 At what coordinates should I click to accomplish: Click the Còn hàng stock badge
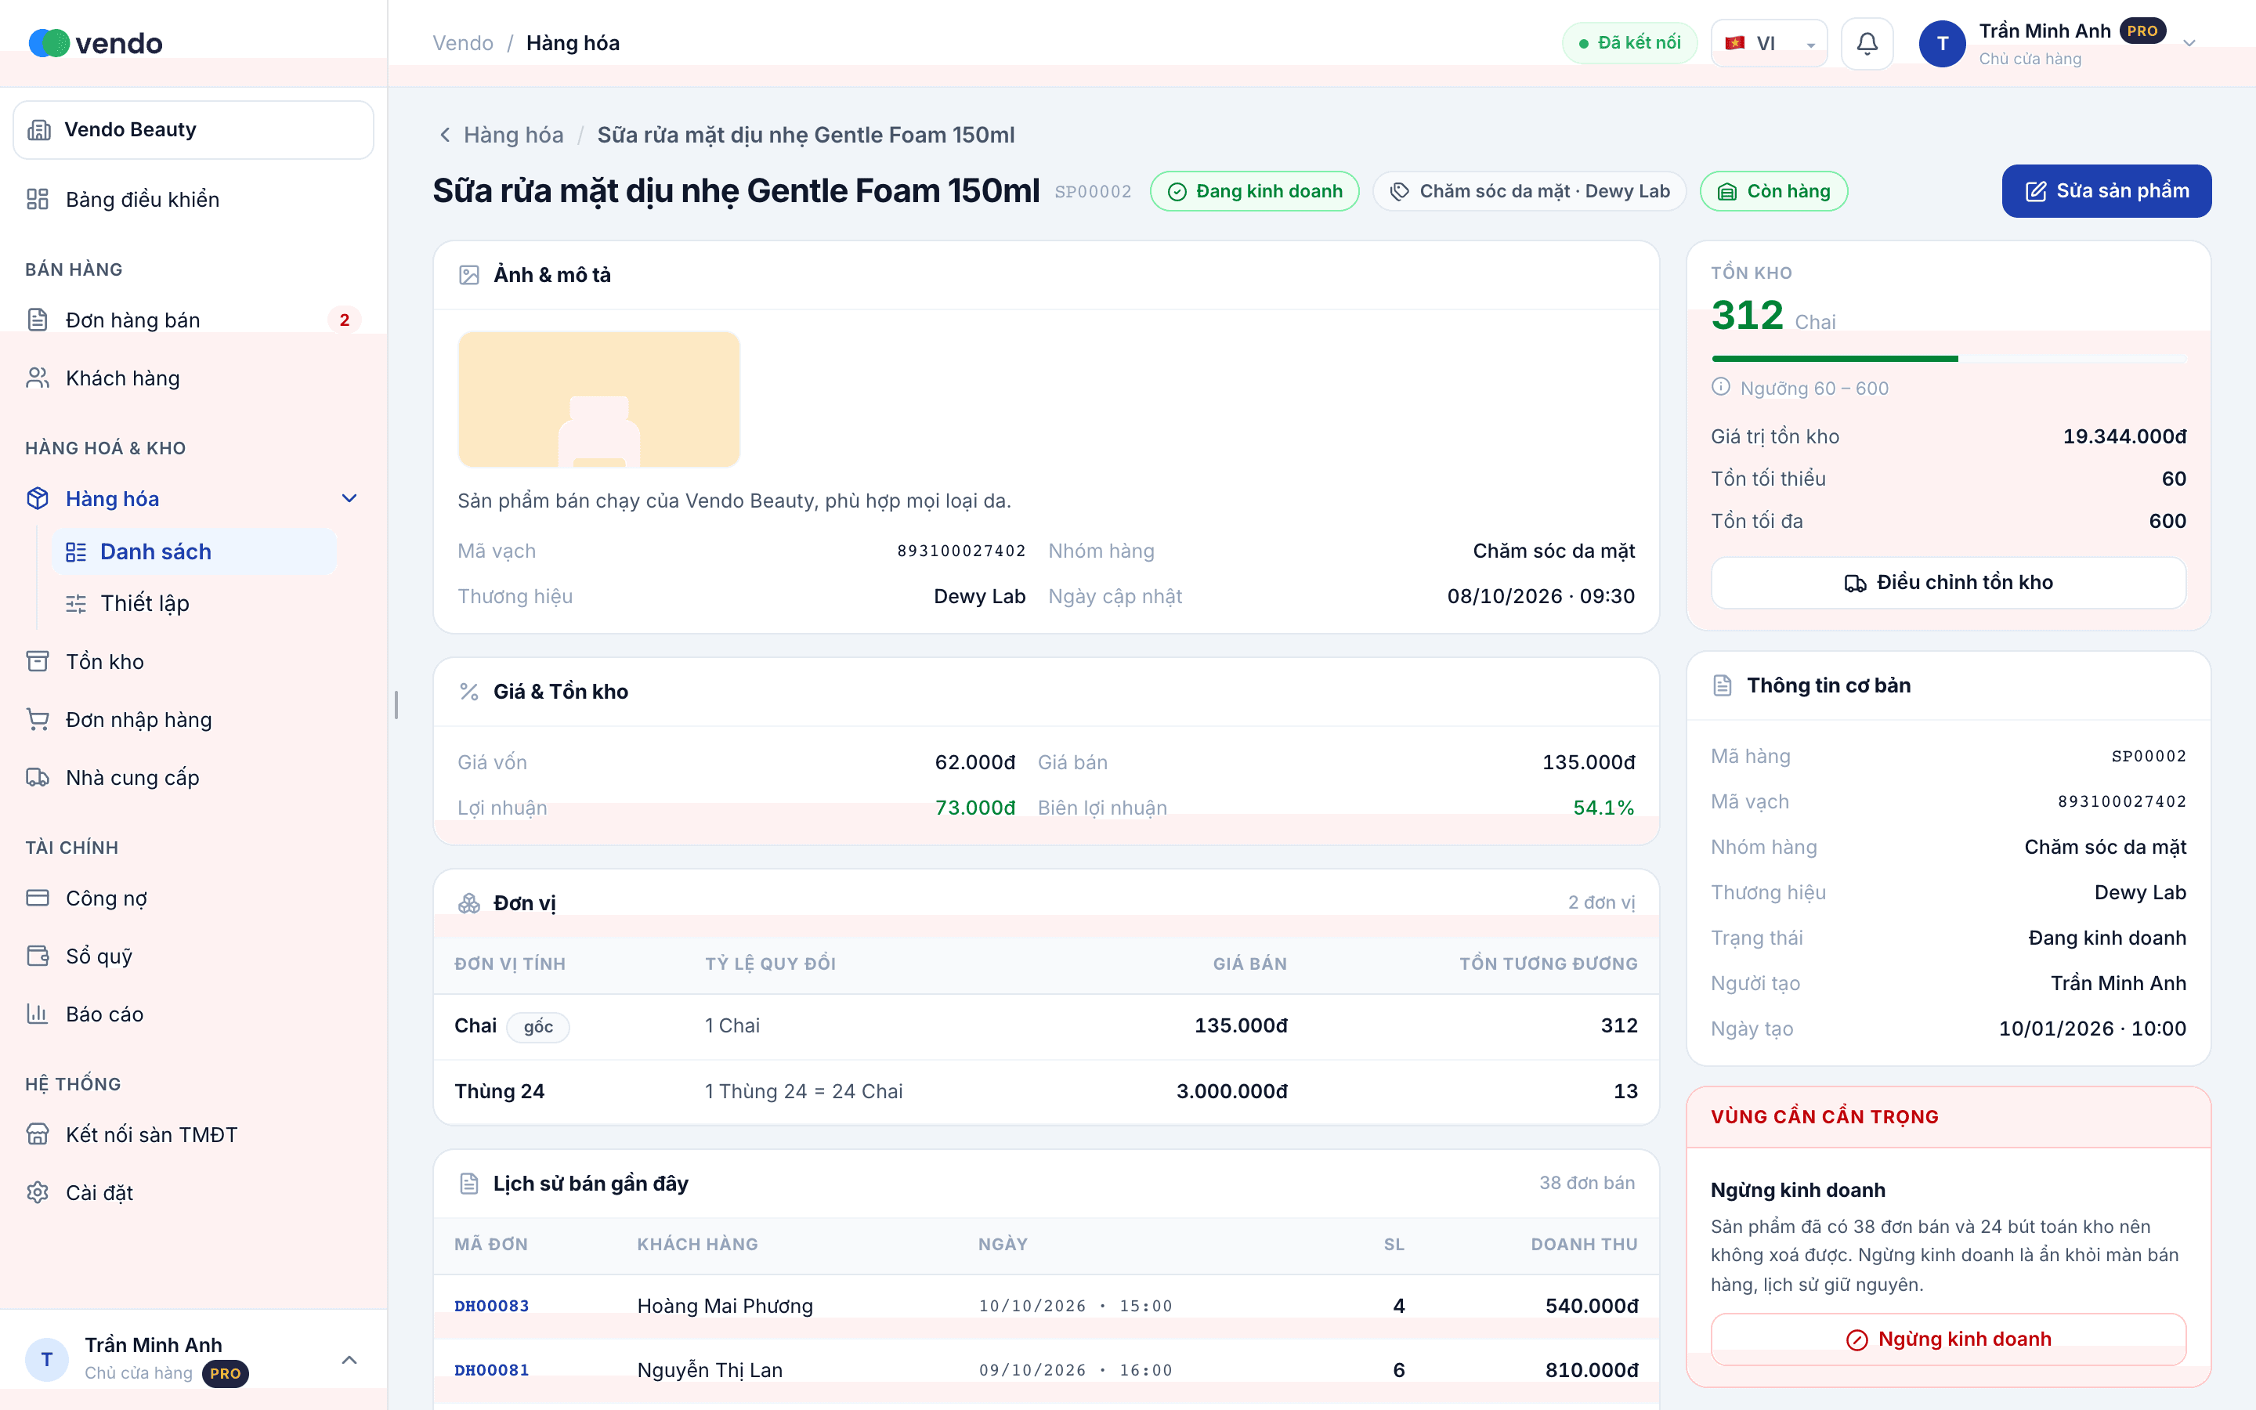click(1774, 191)
